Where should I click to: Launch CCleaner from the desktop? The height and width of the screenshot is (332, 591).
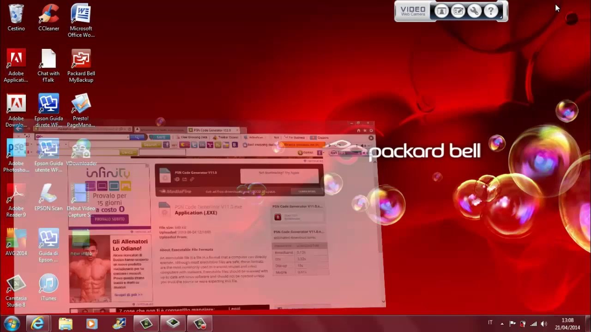pyautogui.click(x=48, y=18)
